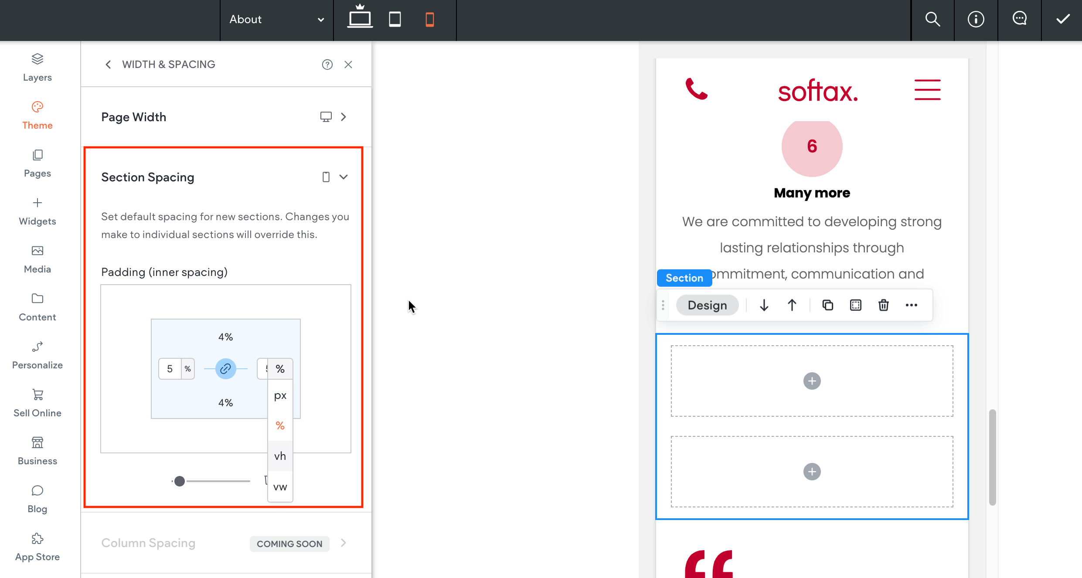The image size is (1082, 578).
Task: Open the About page selector
Action: 277,20
